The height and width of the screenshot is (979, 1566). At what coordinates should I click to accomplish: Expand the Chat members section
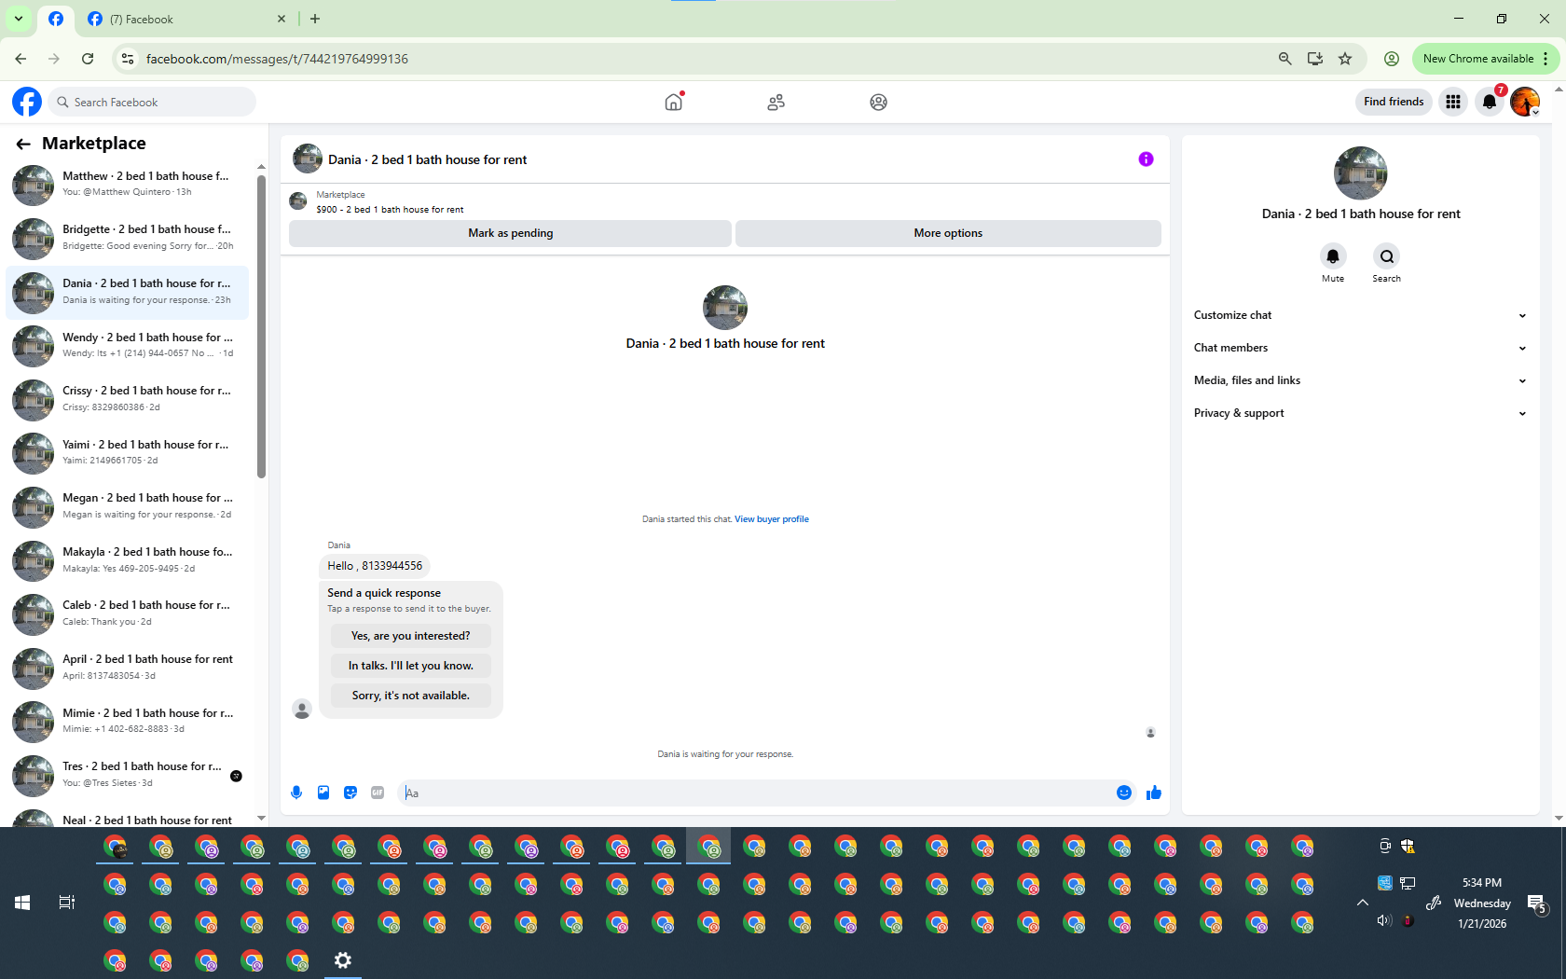(1360, 348)
